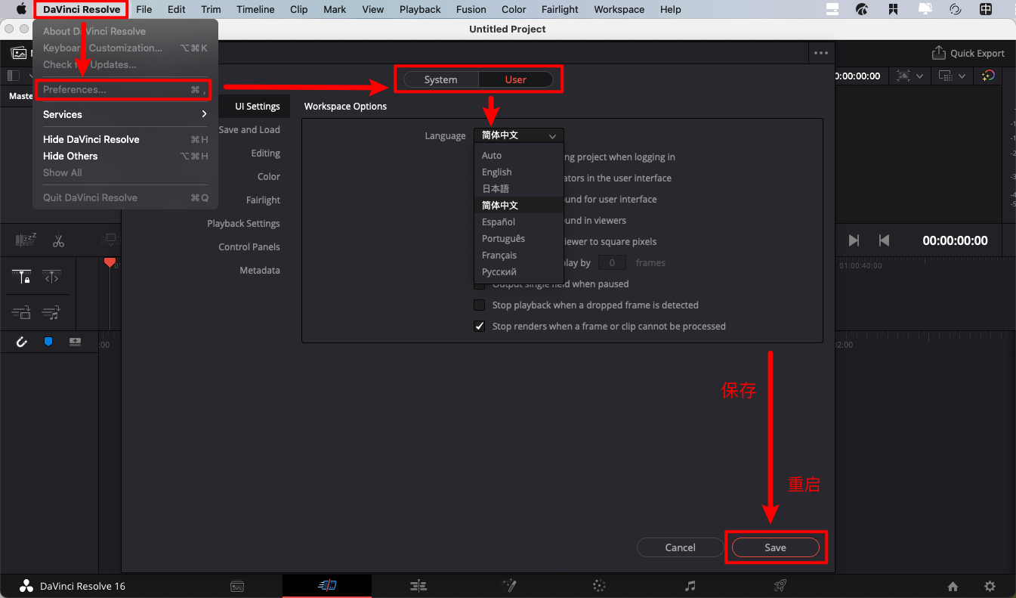This screenshot has width=1016, height=598.
Task: Expand the Services submenu arrow
Action: point(204,114)
